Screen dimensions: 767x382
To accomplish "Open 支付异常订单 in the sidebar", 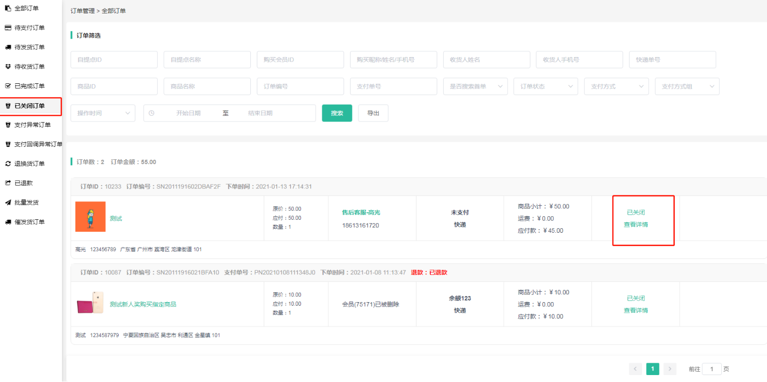I will 32,125.
